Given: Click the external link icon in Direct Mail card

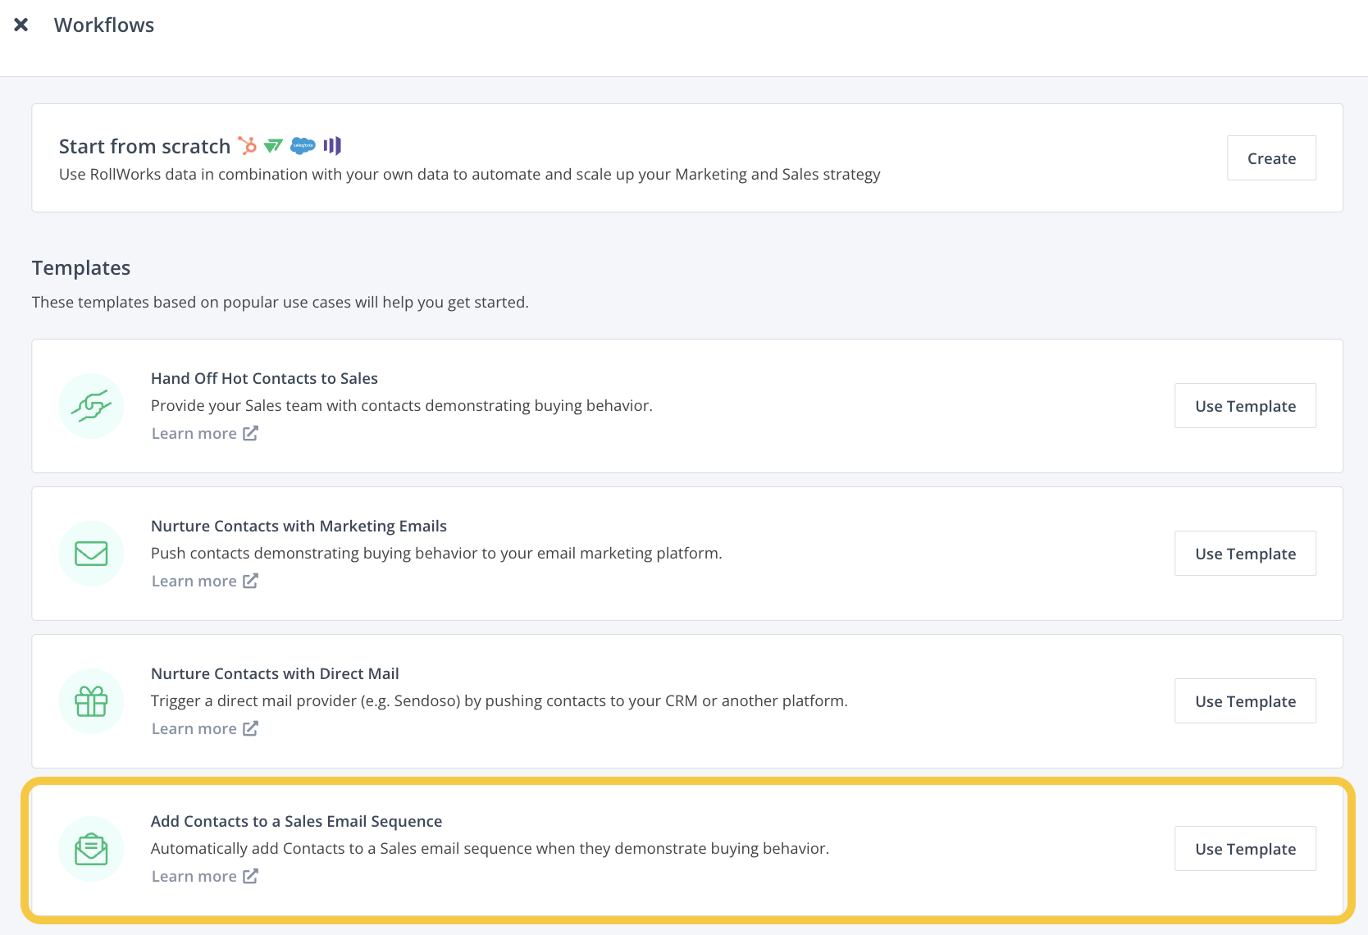Looking at the screenshot, I should pos(251,728).
